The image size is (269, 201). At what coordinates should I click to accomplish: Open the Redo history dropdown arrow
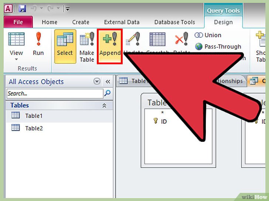[x=58, y=8]
